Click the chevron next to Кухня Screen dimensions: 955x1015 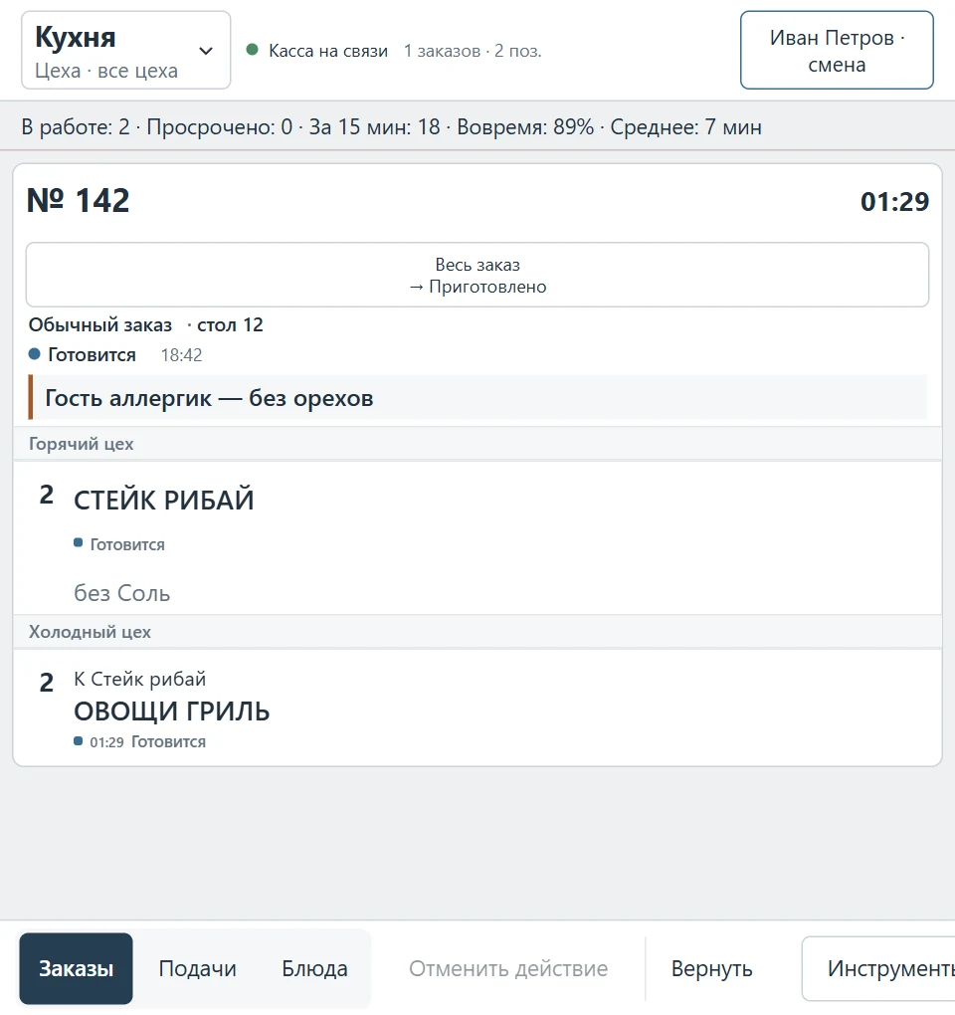206,51
